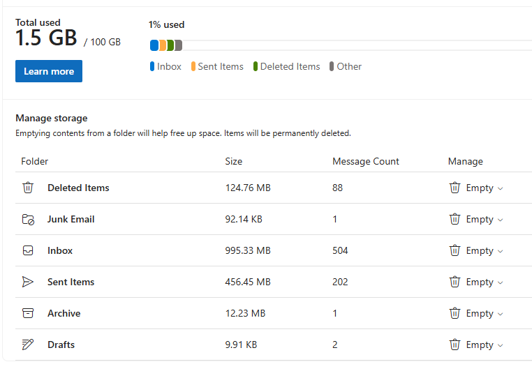Screen dimensions: 532x378
Task: Click the Message Count column header
Action: 366,161
